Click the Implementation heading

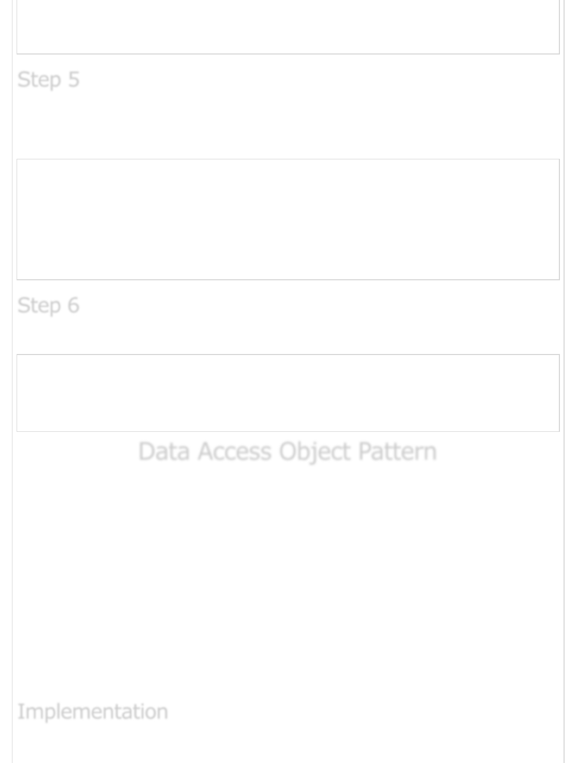point(93,711)
